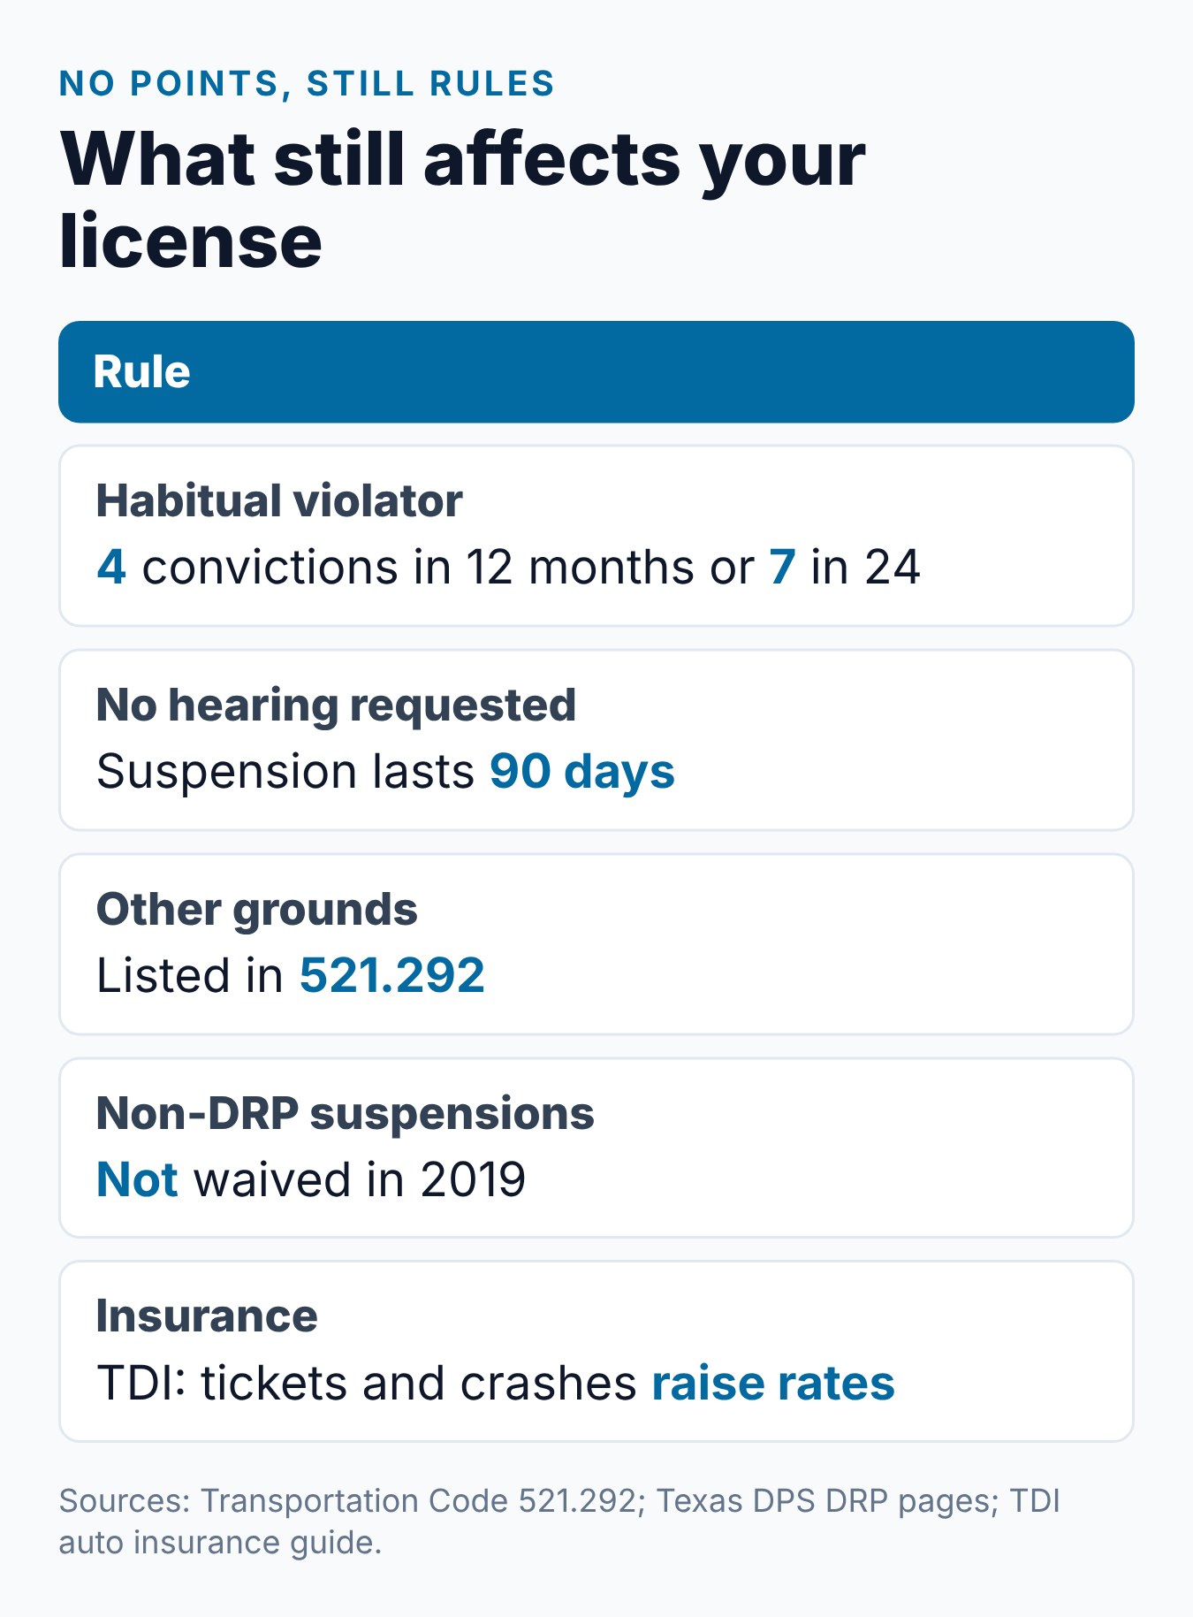Viewport: 1193px width, 1617px height.
Task: Click the highlighted "90 days" text
Action: coord(581,771)
